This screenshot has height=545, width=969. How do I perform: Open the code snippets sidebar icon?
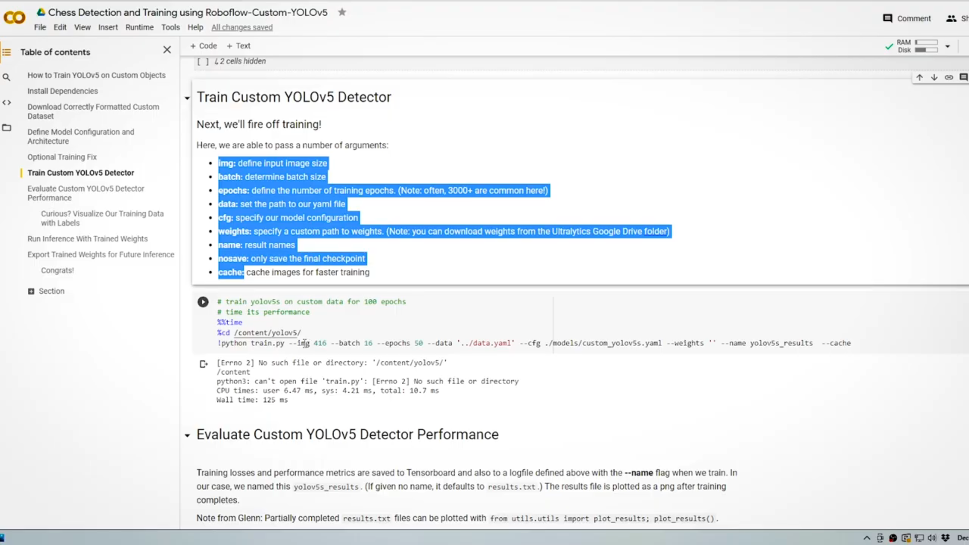[x=7, y=102]
